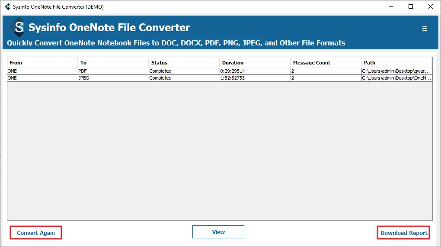Click the app icon in title bar
The width and height of the screenshot is (441, 247).
[8, 7]
